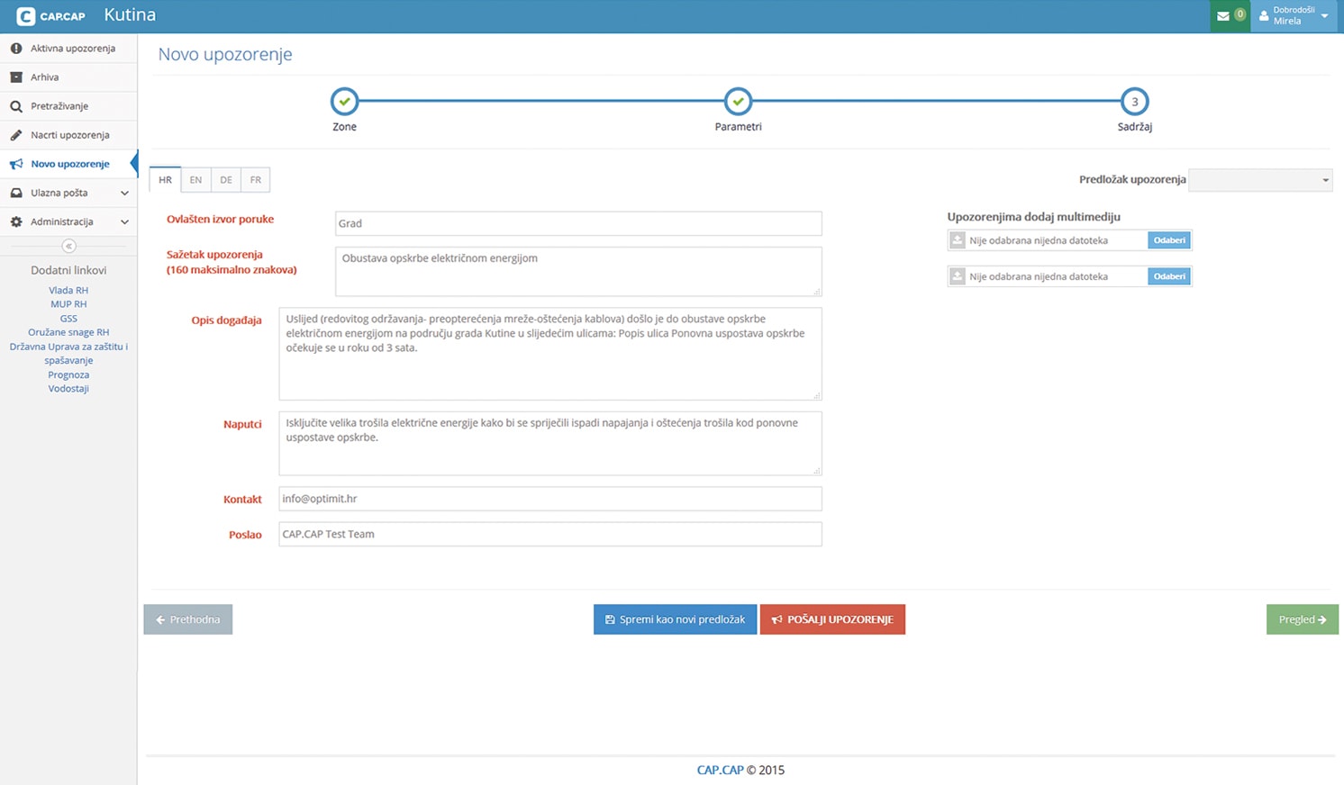Click the file icon in the first multimedia field
The height and width of the screenshot is (785, 1344).
pyautogui.click(x=958, y=240)
